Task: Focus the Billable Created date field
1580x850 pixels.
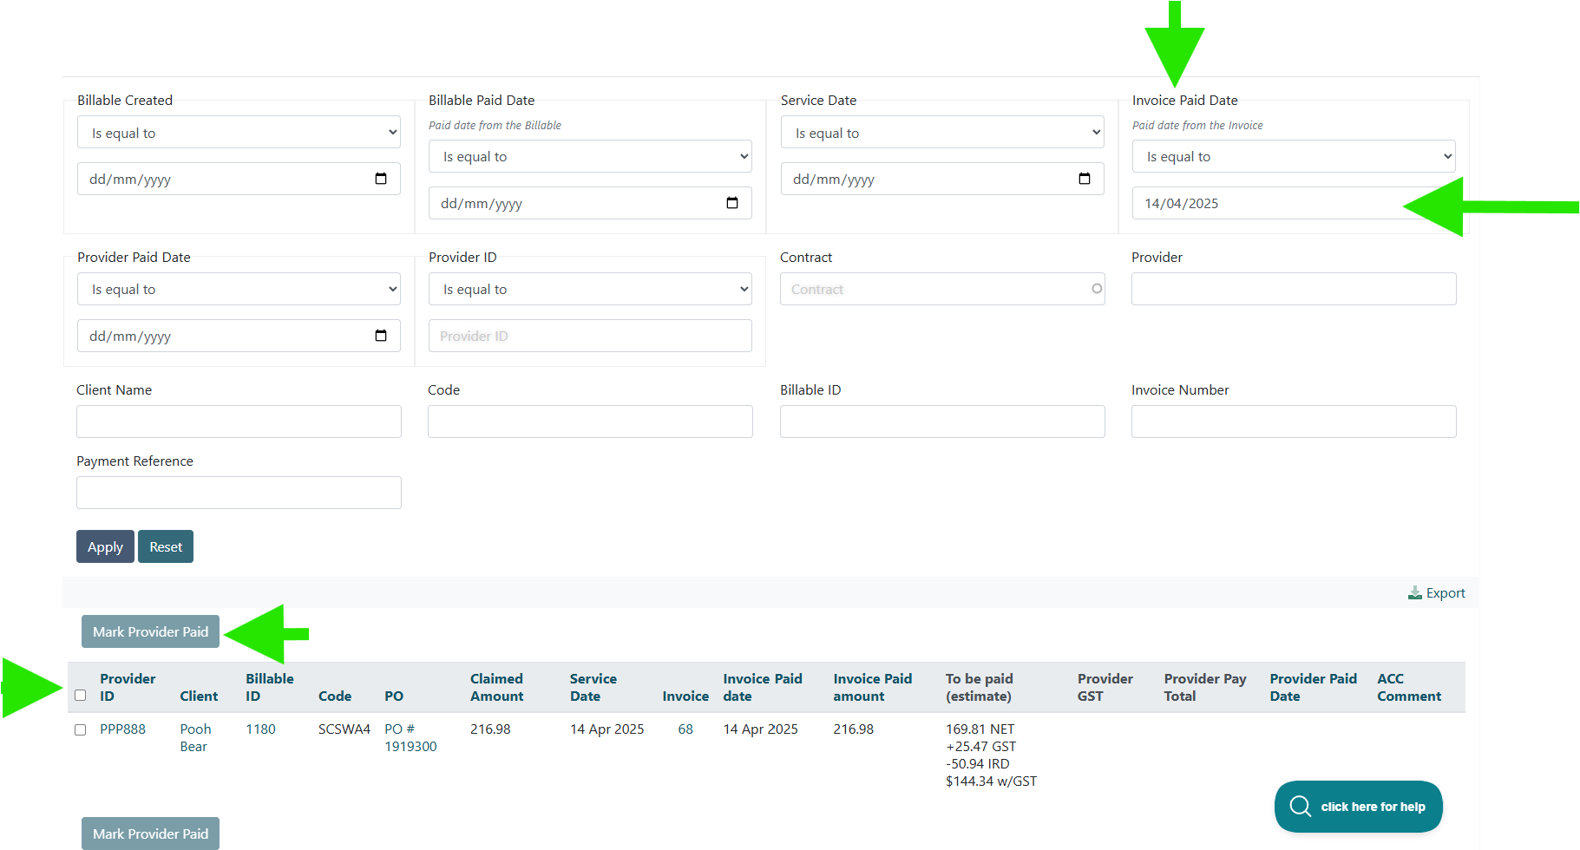Action: pos(239,179)
